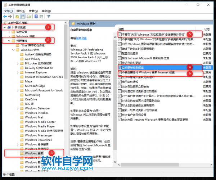
Task: Open the 策略设置 edit link
Action: pyautogui.click(x=81, y=38)
